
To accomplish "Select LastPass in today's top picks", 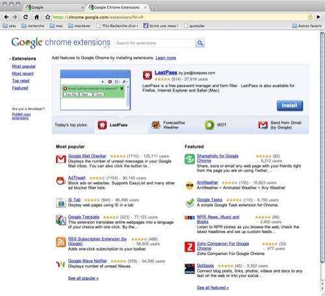I will coord(121,125).
